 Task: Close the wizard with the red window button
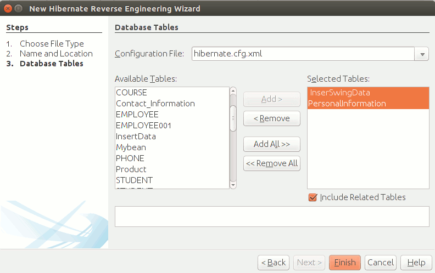(8, 9)
